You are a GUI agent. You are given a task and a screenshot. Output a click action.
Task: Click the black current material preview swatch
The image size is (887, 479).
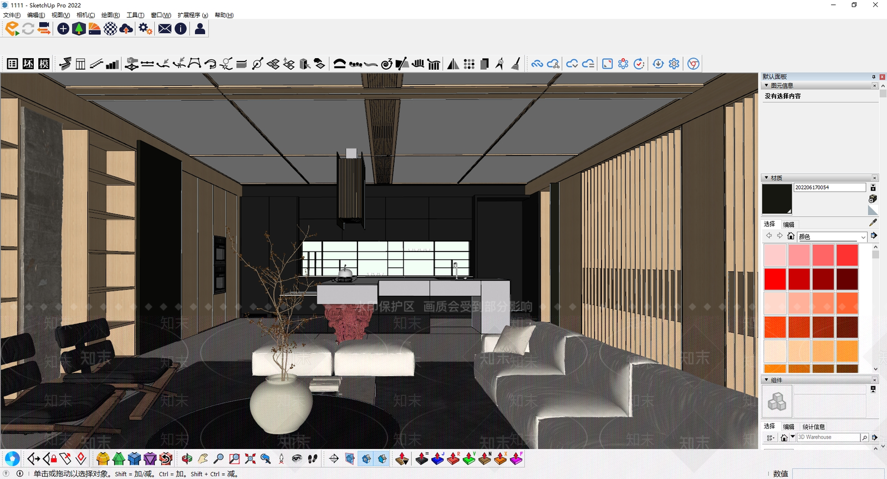tap(777, 199)
